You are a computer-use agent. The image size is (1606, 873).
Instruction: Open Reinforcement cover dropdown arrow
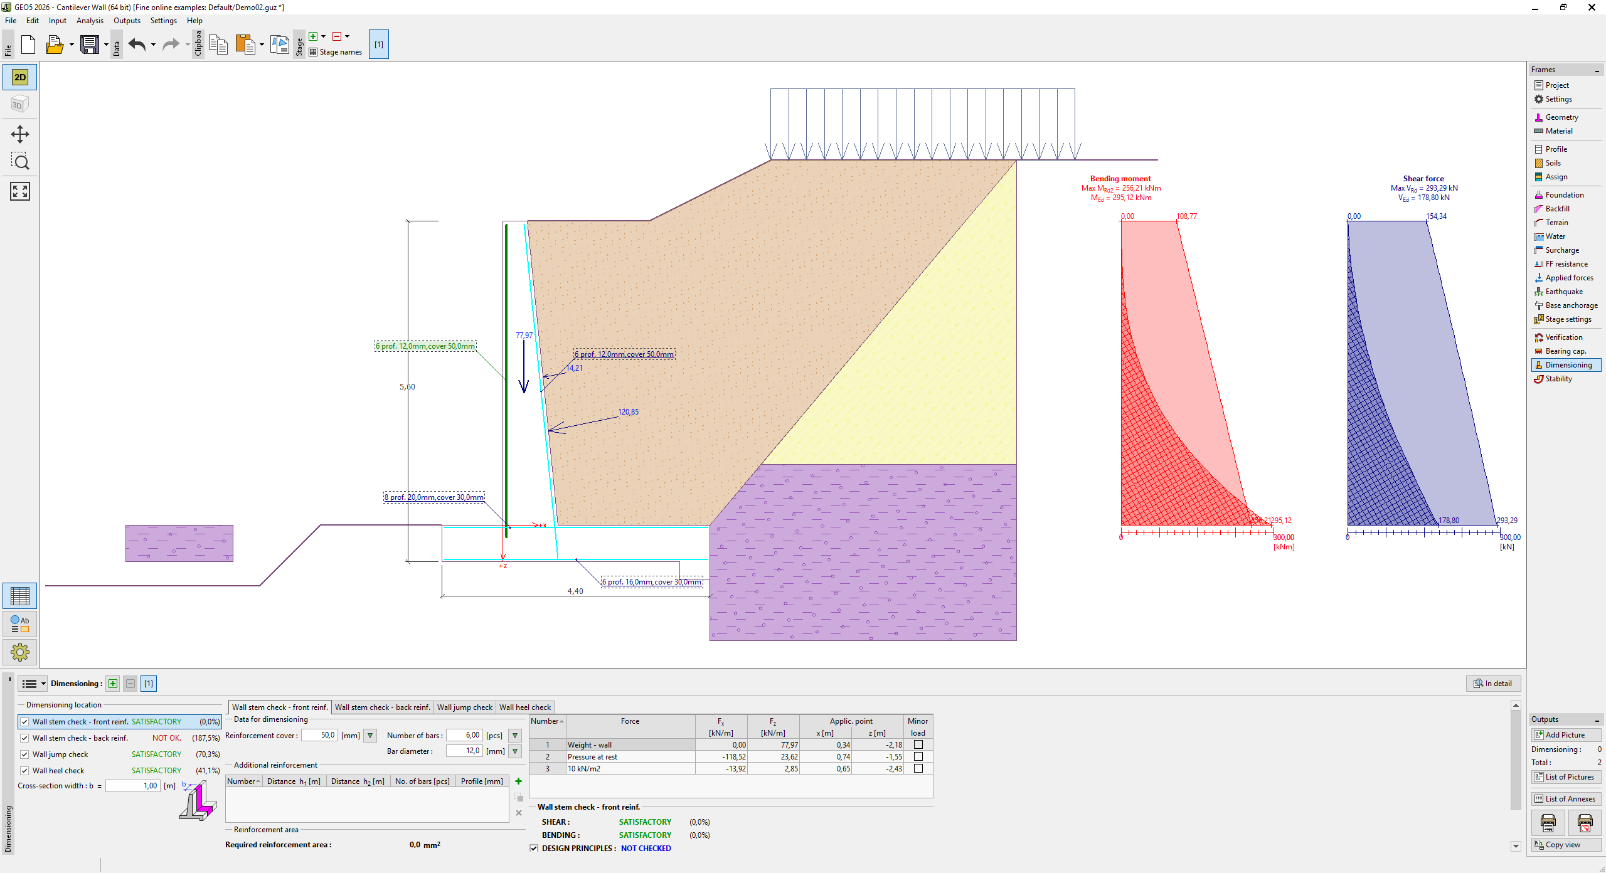click(x=370, y=736)
